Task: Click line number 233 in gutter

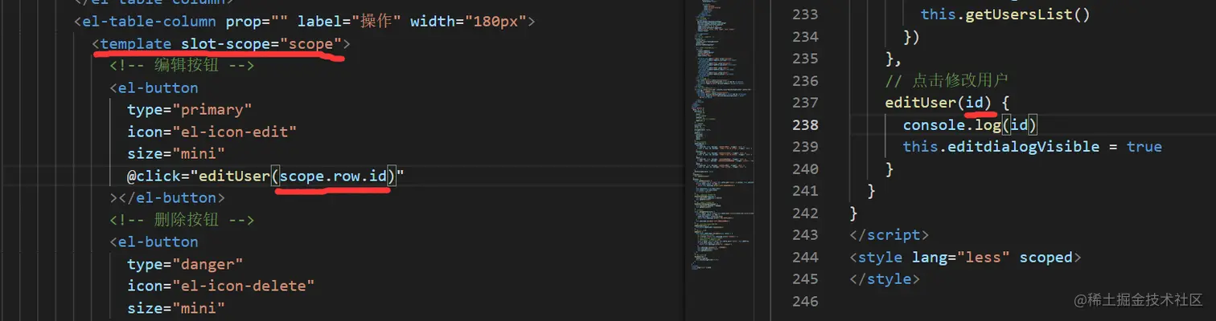Action: click(x=805, y=14)
